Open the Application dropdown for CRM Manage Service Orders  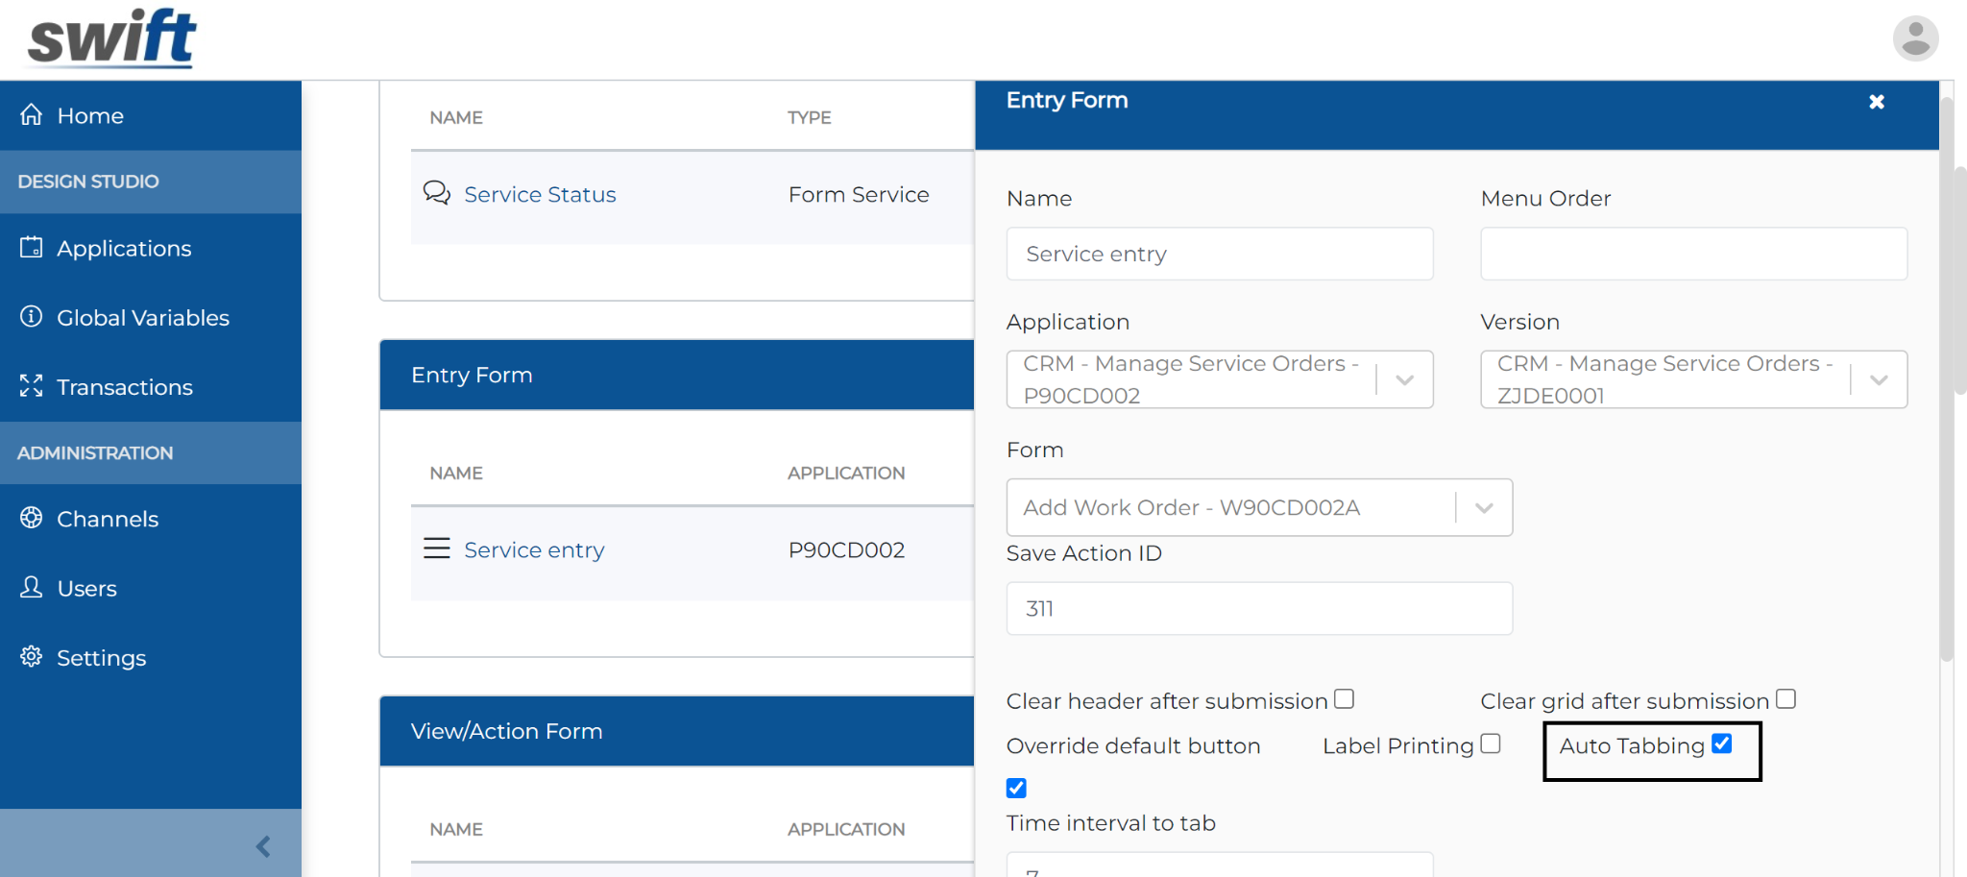click(1405, 379)
